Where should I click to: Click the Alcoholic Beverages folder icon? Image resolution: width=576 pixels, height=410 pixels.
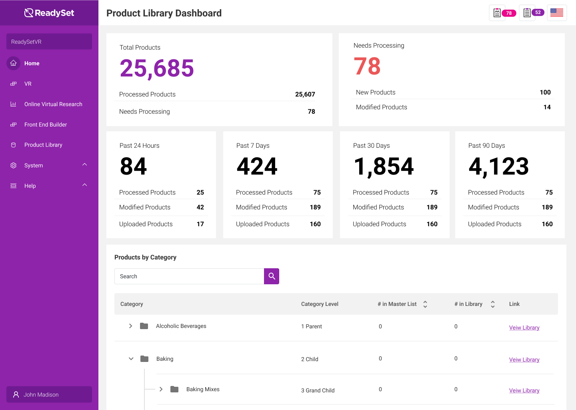(x=144, y=326)
